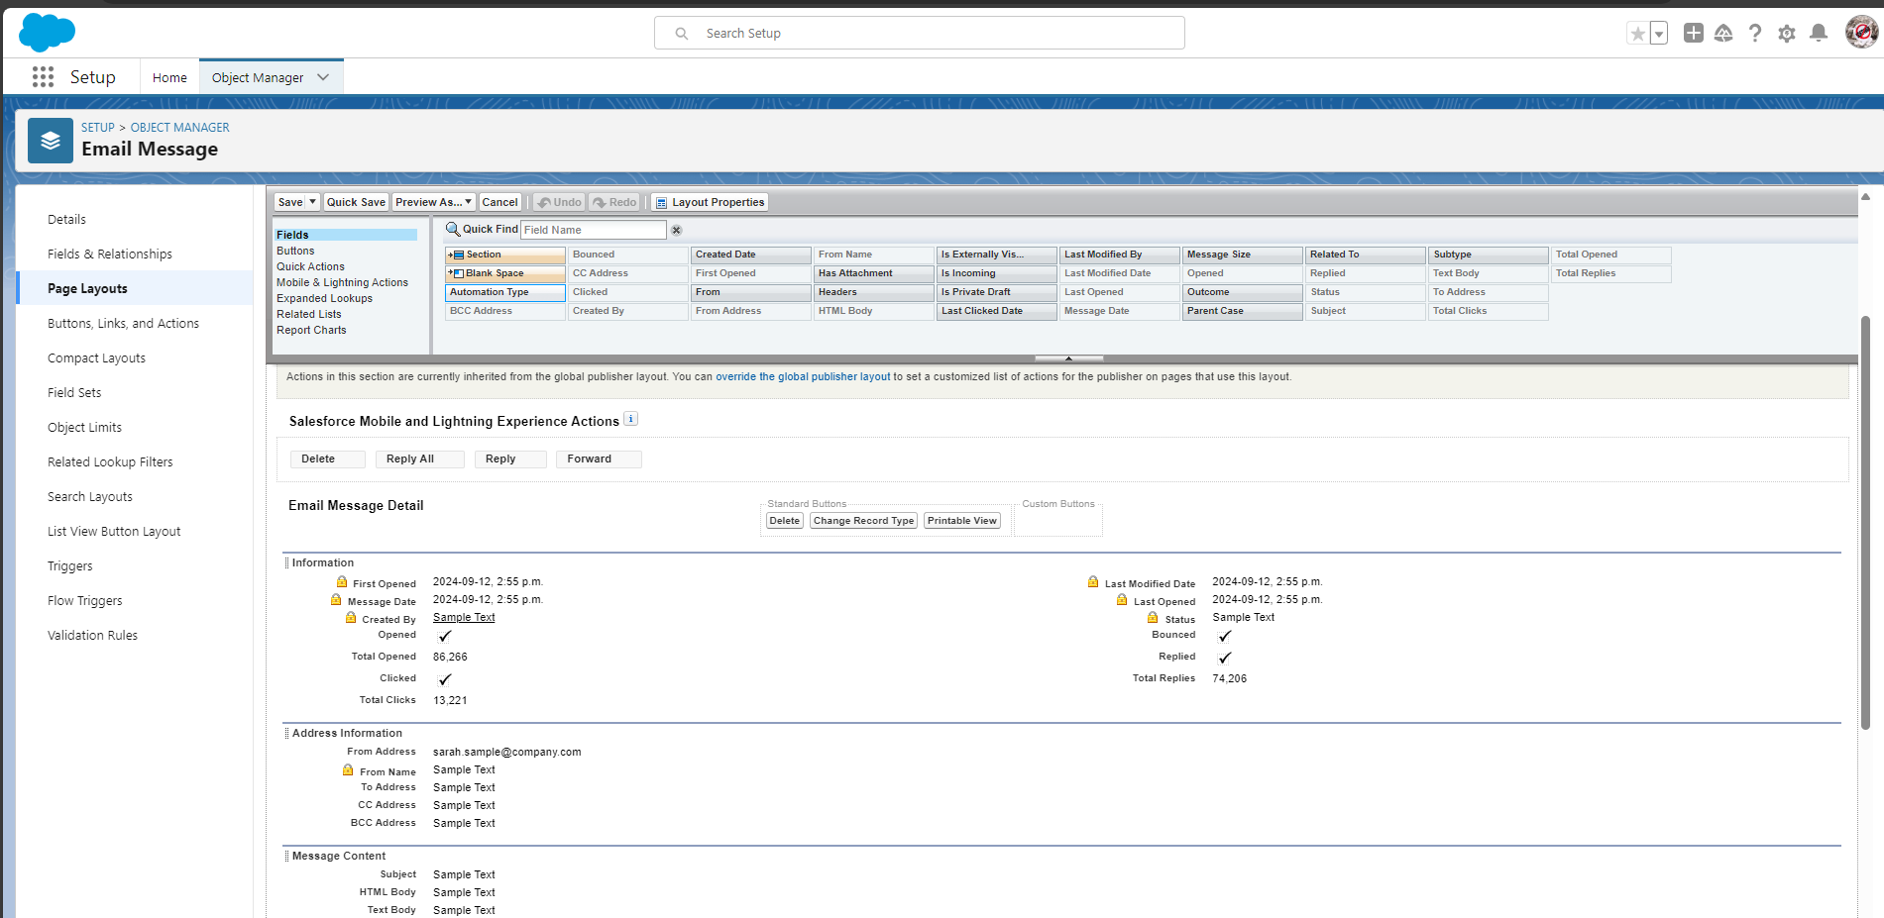1884x918 pixels.
Task: Select the Parent Case field in palette
Action: 1243,311
